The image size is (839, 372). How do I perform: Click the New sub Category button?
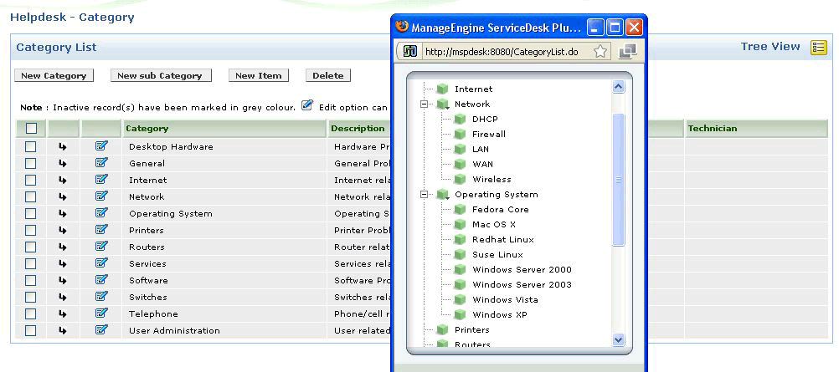point(159,75)
